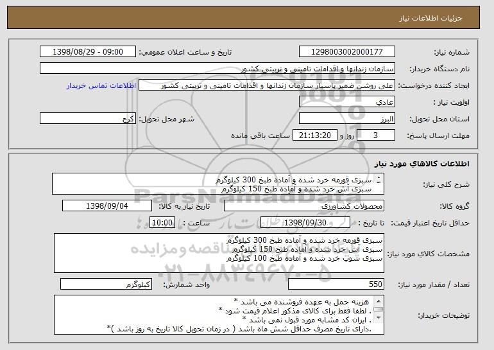Image resolution: width=494 pixels, height=350 pixels.
Task: Click the general description text area
Action: click(x=218, y=184)
